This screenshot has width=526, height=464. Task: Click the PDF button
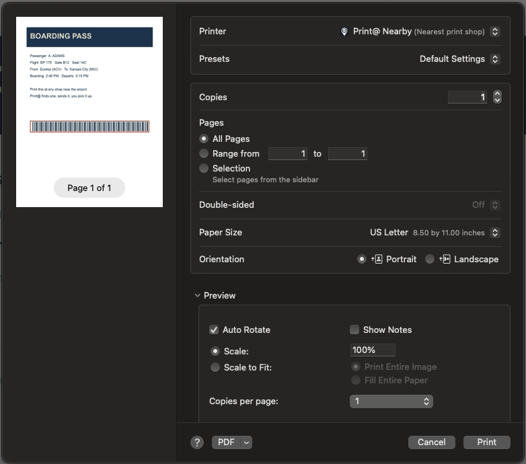226,442
